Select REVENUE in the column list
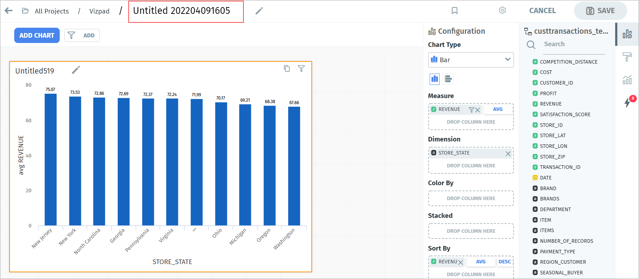This screenshot has width=639, height=279. point(551,104)
